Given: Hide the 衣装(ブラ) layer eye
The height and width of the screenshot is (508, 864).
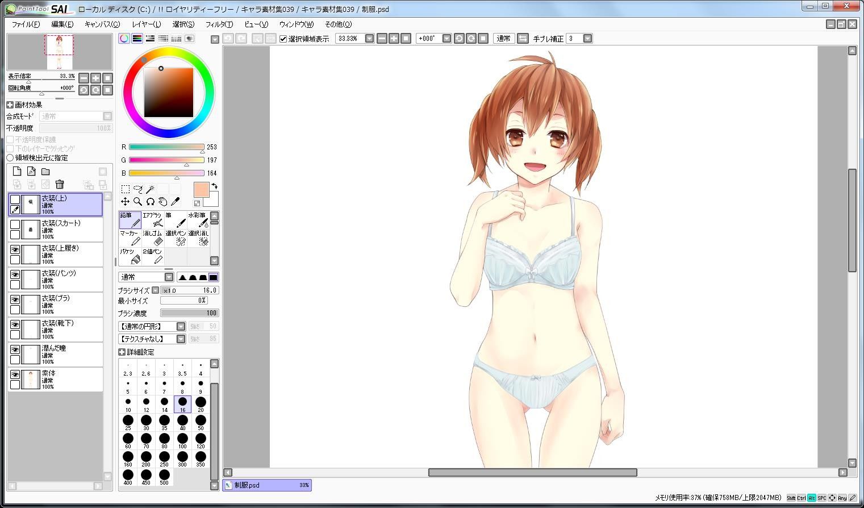Looking at the screenshot, I should coord(15,299).
